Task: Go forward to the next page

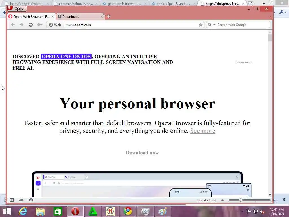Action: tap(21, 25)
